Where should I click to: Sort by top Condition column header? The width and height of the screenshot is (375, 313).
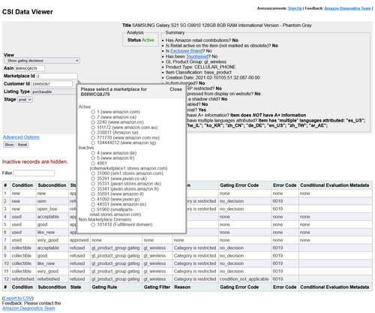click(22, 185)
